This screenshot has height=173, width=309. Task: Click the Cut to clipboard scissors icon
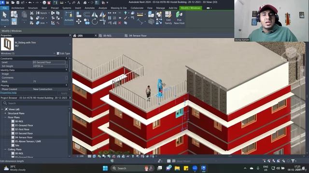point(31,13)
